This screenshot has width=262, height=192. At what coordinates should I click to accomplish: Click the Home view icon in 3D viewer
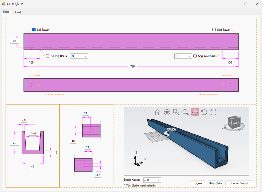pos(158,112)
